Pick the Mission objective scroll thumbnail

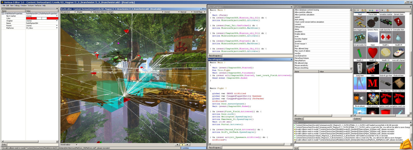399,83
